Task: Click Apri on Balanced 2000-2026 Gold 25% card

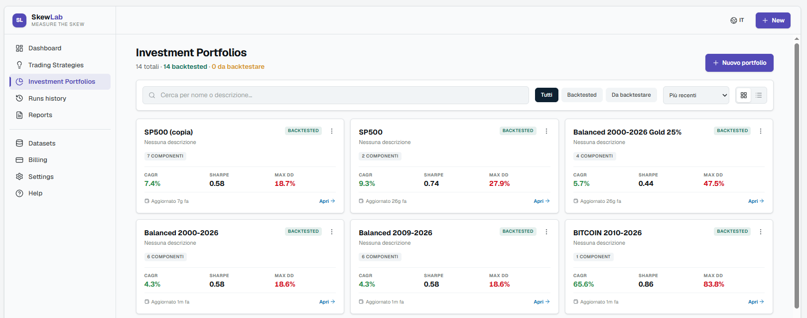Action: coord(756,201)
